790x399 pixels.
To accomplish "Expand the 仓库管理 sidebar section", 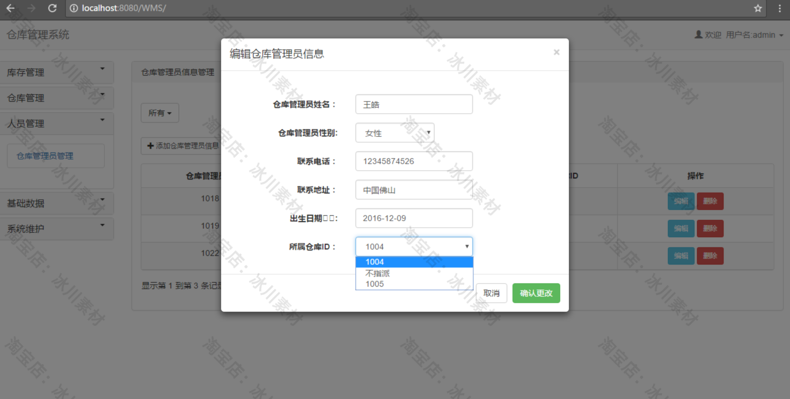I will click(57, 98).
